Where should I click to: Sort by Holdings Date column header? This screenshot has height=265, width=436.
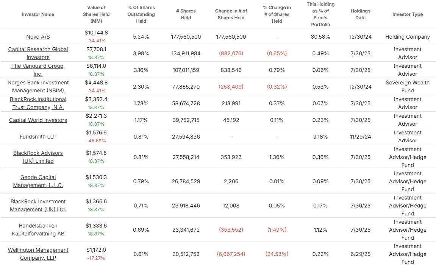(x=360, y=14)
